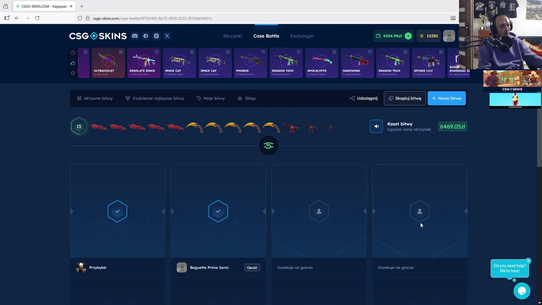This screenshot has height=305, width=542.
Task: Open the Discord link icon
Action: [x=135, y=36]
